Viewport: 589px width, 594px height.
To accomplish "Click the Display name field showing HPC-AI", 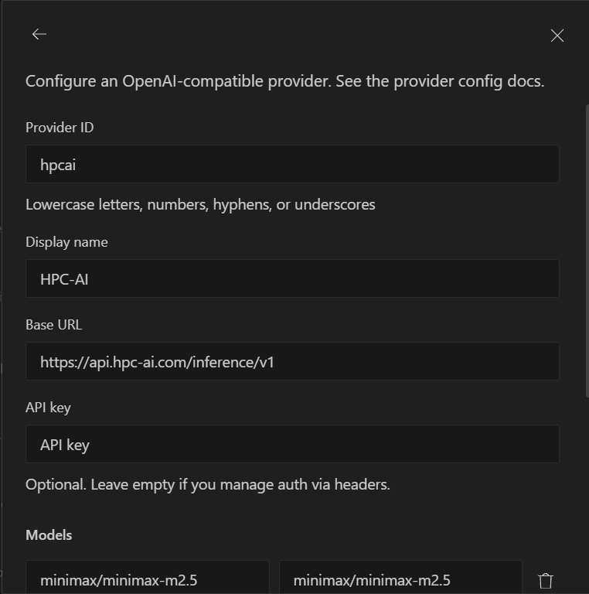I will click(292, 278).
